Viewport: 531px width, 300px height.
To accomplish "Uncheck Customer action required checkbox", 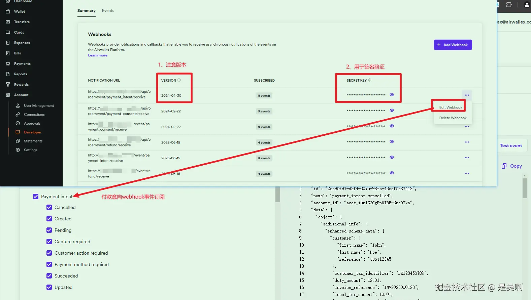I will [x=49, y=253].
